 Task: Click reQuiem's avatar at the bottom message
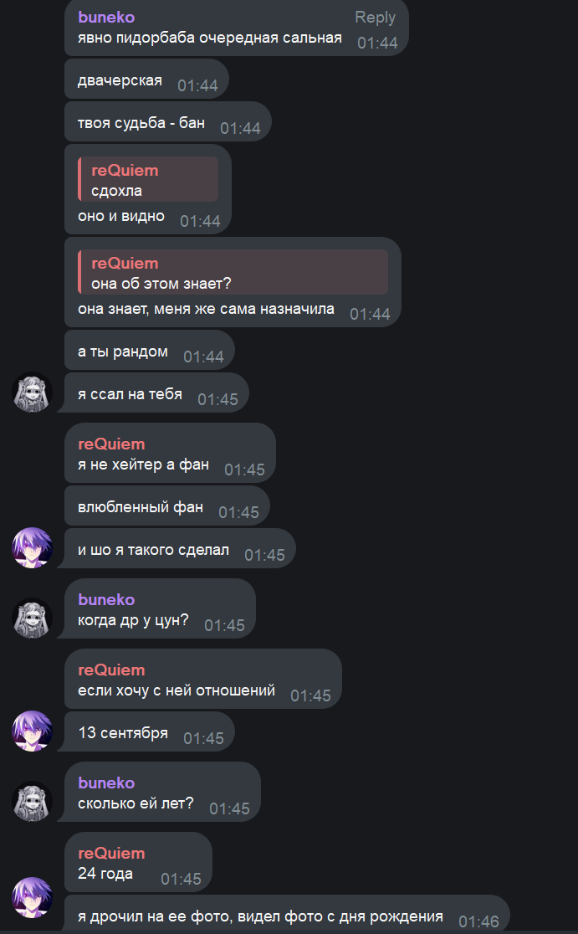click(33, 897)
